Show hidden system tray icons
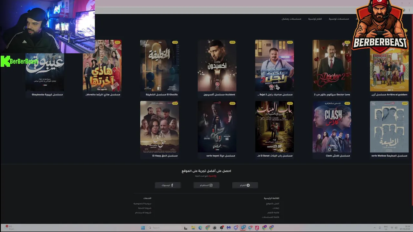 (x=375, y=227)
